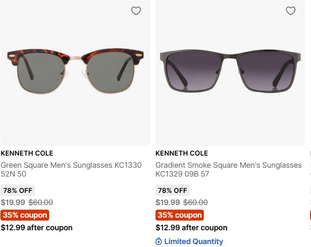Open the Limited Quantity text link
Image resolution: width=311 pixels, height=247 pixels.
click(193, 242)
